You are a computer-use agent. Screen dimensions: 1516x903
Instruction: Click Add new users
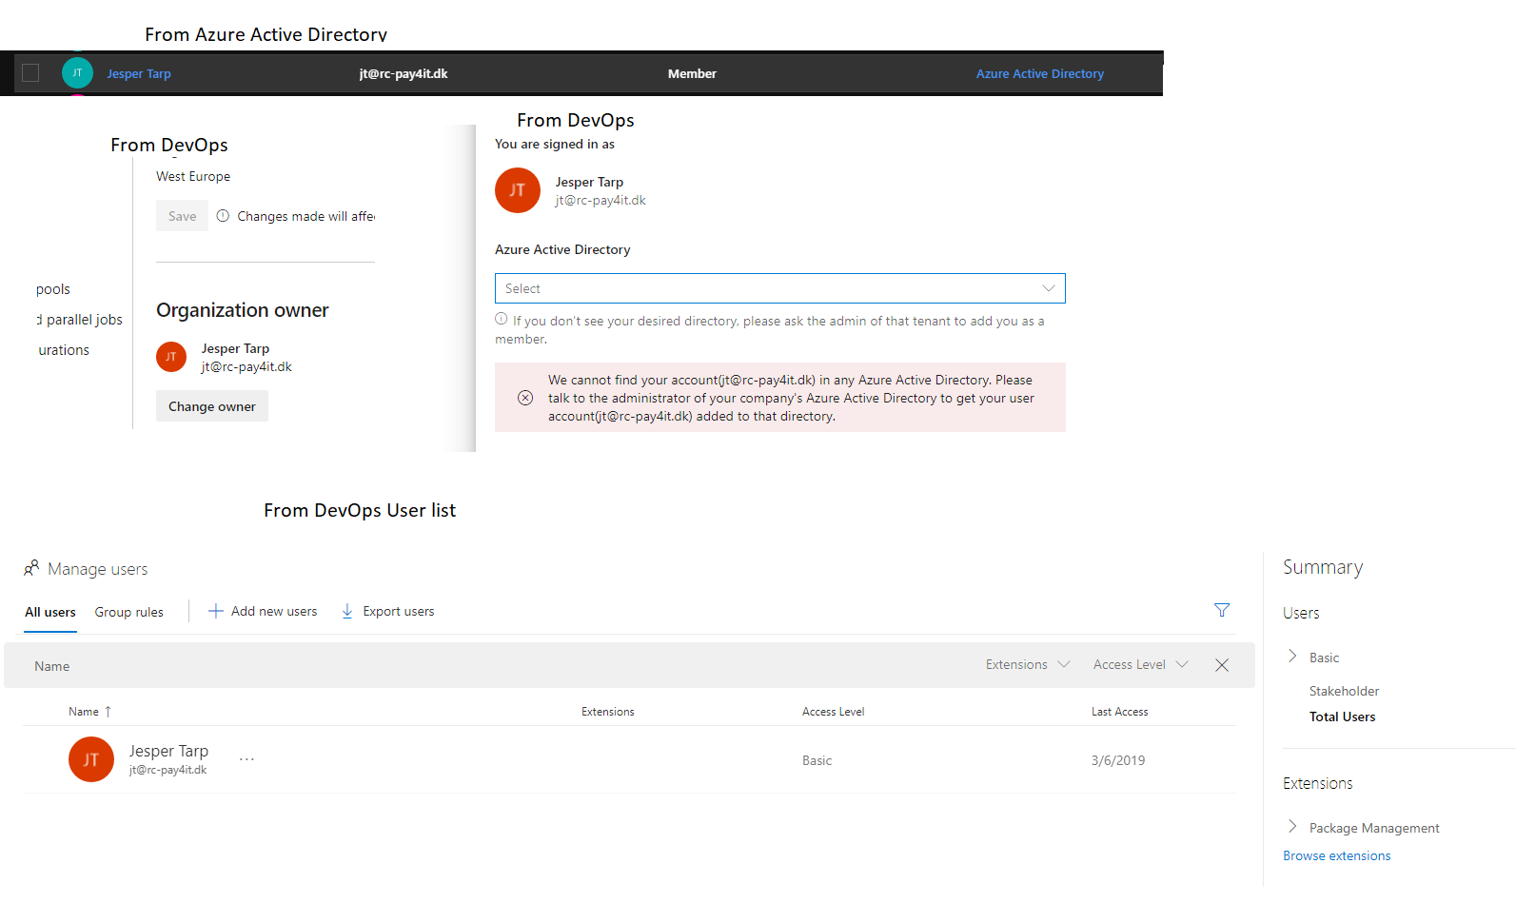point(263,611)
